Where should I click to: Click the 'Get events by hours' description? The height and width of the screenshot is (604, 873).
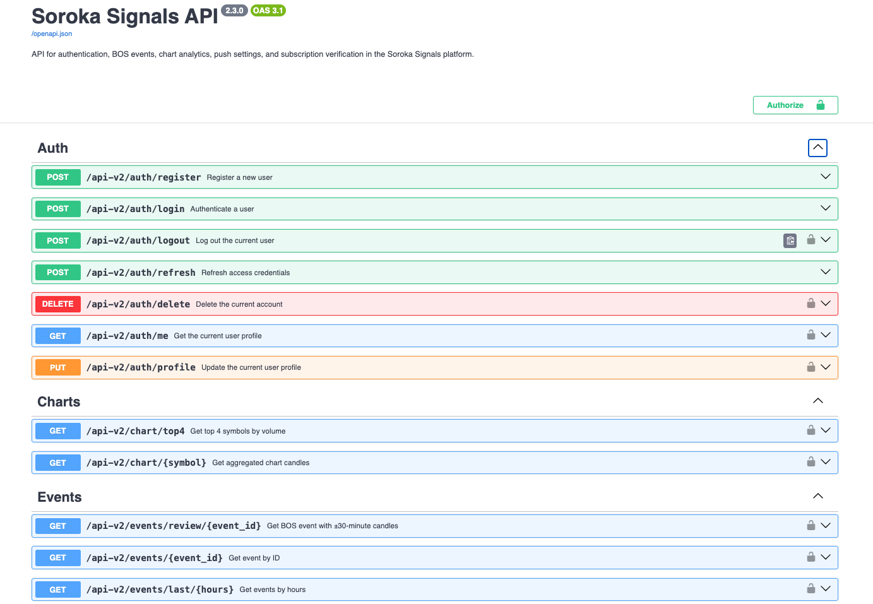(273, 589)
